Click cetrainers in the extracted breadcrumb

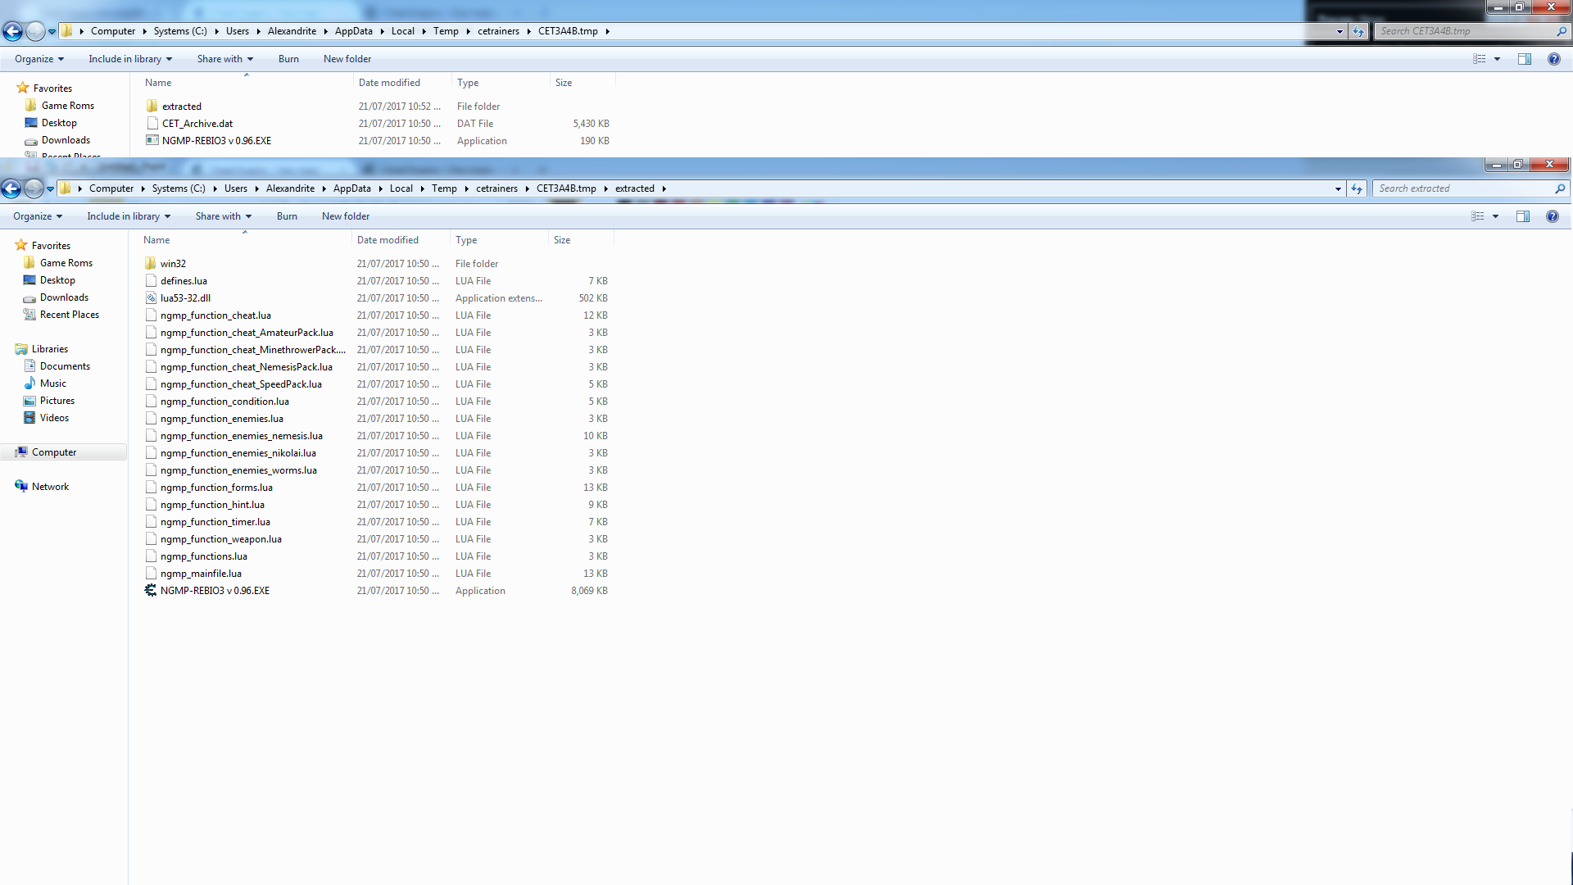[x=496, y=188]
